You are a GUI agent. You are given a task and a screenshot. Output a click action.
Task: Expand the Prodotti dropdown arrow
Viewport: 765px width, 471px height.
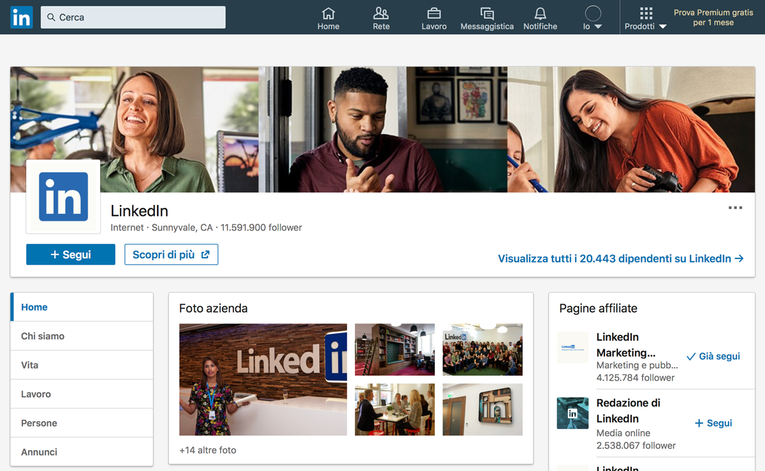[663, 27]
